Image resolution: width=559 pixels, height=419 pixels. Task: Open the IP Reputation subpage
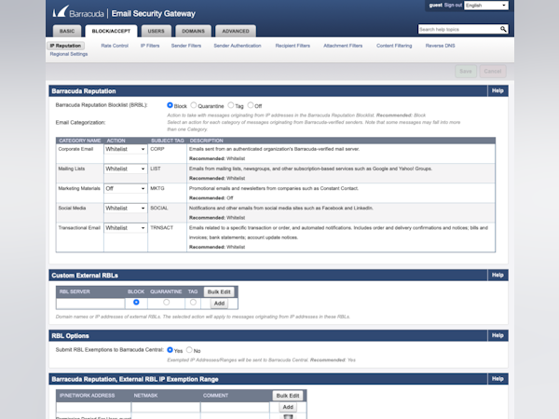click(65, 46)
